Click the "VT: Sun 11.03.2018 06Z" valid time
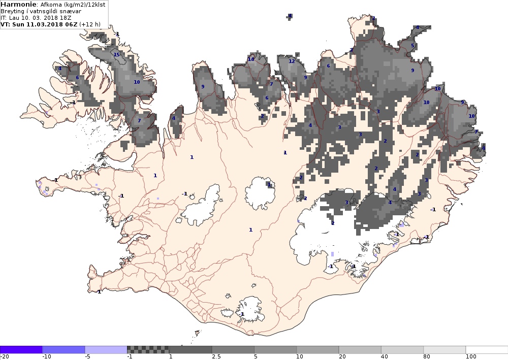This screenshot has width=508, height=360. tap(39, 24)
